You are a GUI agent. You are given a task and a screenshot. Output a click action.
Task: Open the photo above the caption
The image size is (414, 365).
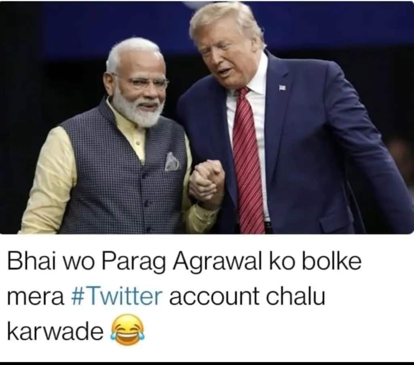click(207, 118)
